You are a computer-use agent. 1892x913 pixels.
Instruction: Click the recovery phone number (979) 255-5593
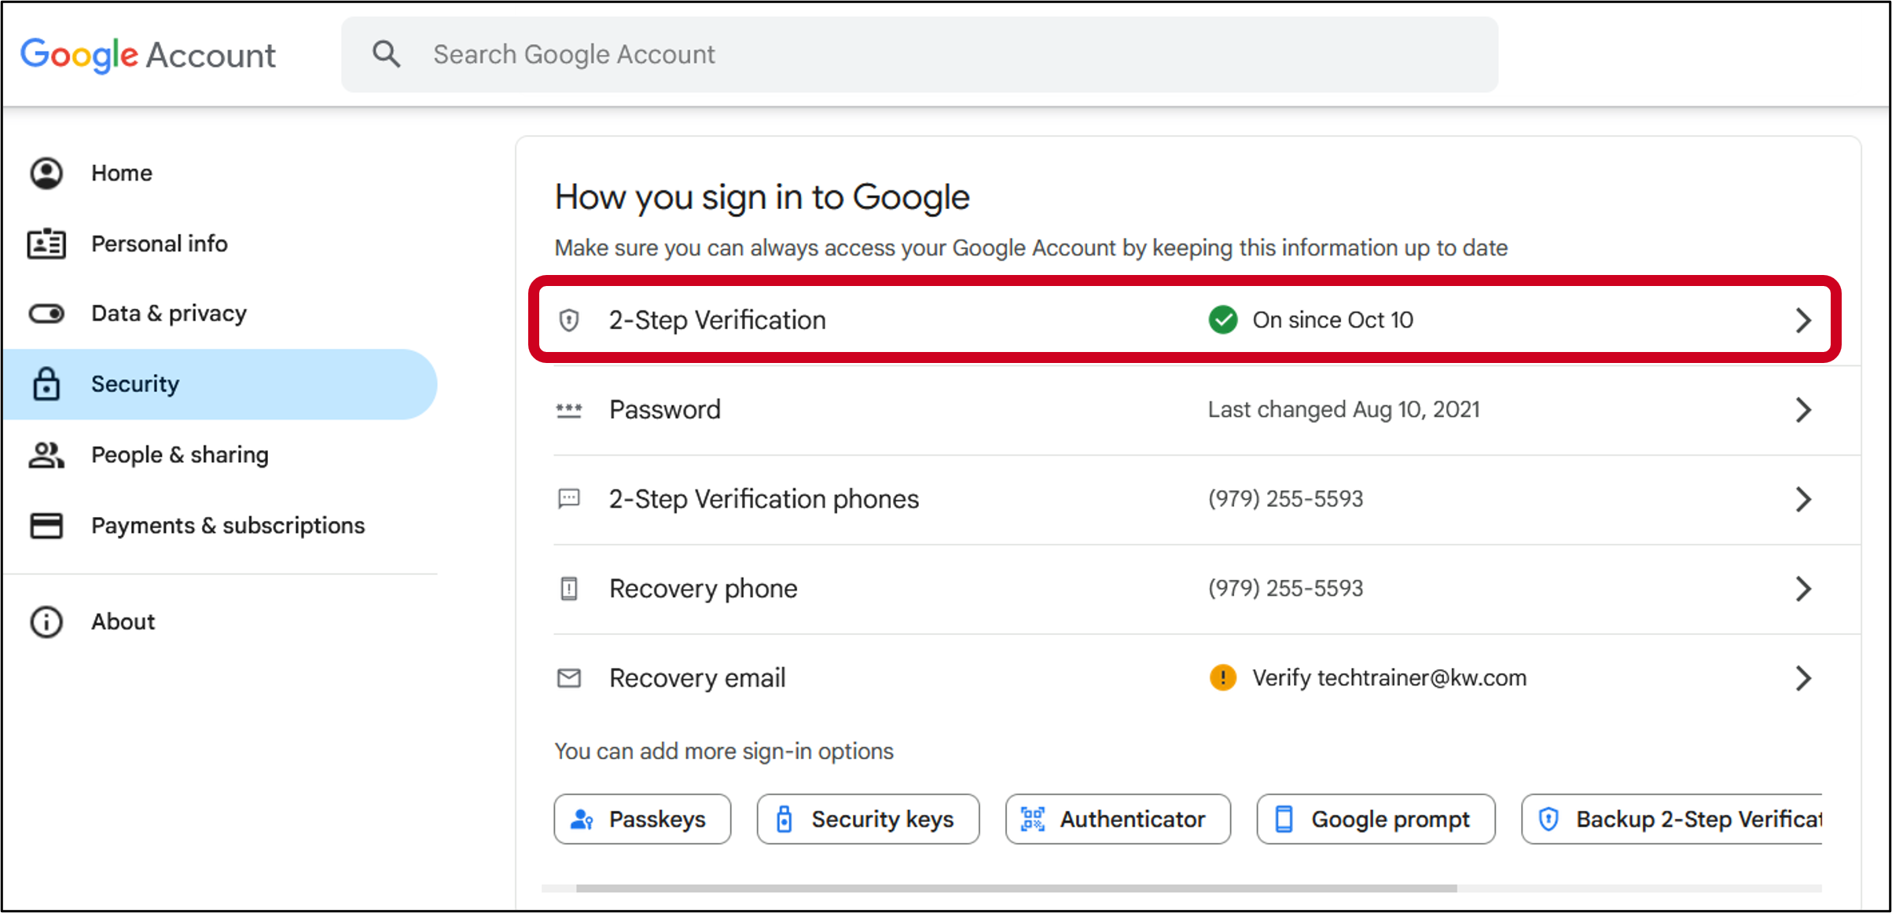pos(1285,588)
